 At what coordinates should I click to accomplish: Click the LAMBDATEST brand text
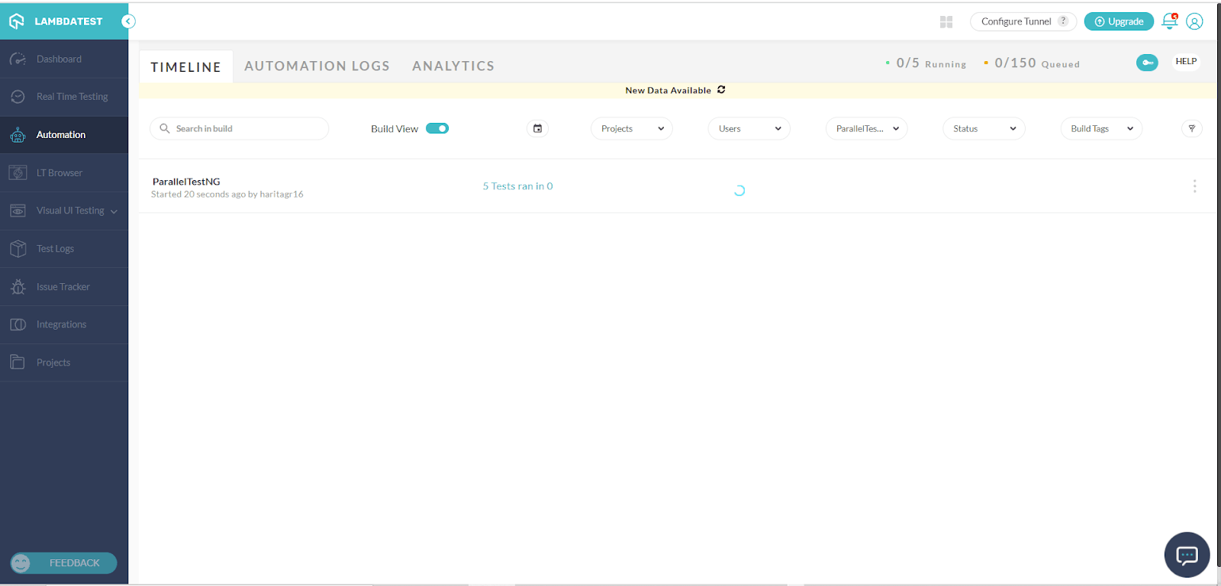click(x=68, y=21)
